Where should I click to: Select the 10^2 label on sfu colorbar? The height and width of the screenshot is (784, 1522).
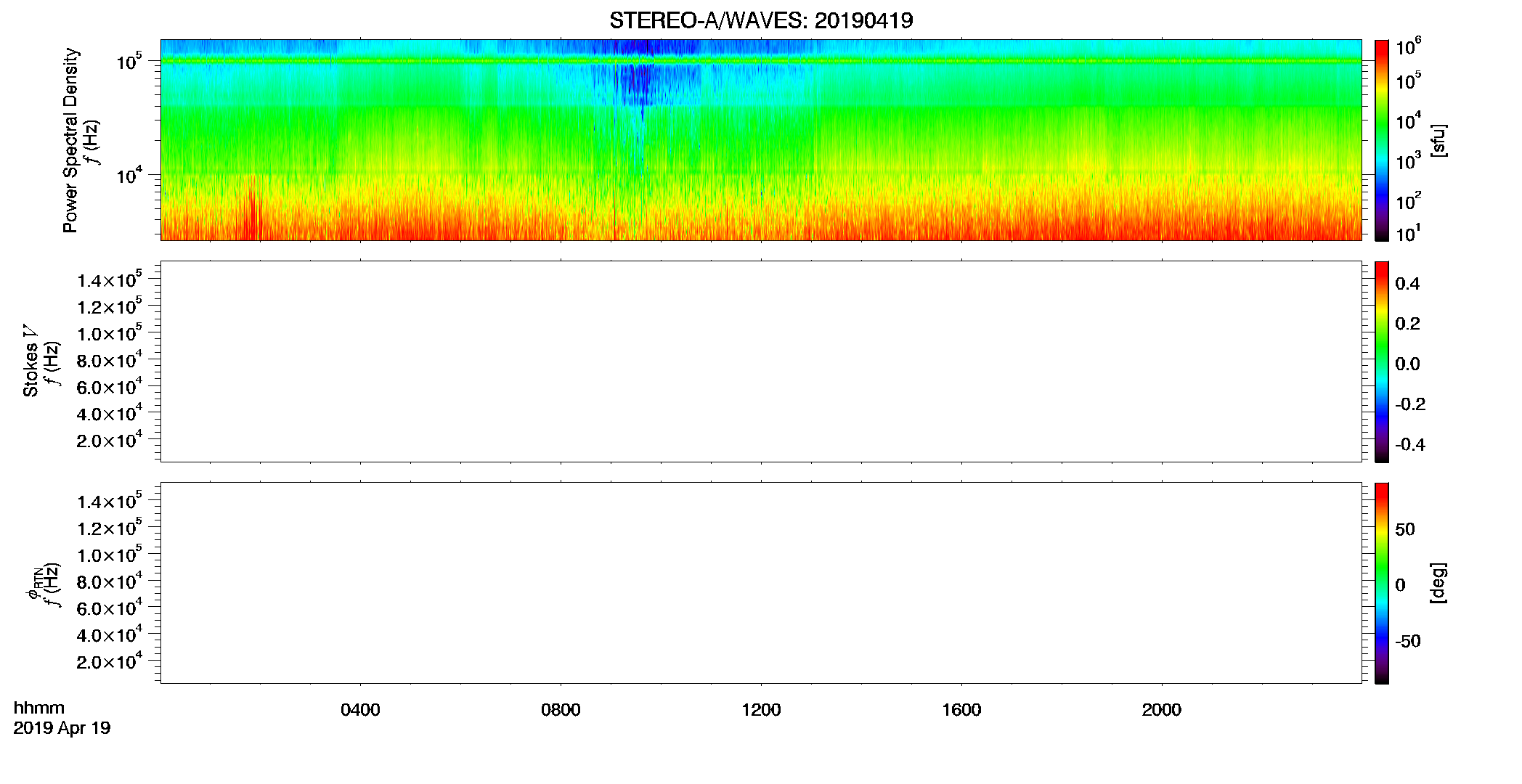coord(1408,200)
